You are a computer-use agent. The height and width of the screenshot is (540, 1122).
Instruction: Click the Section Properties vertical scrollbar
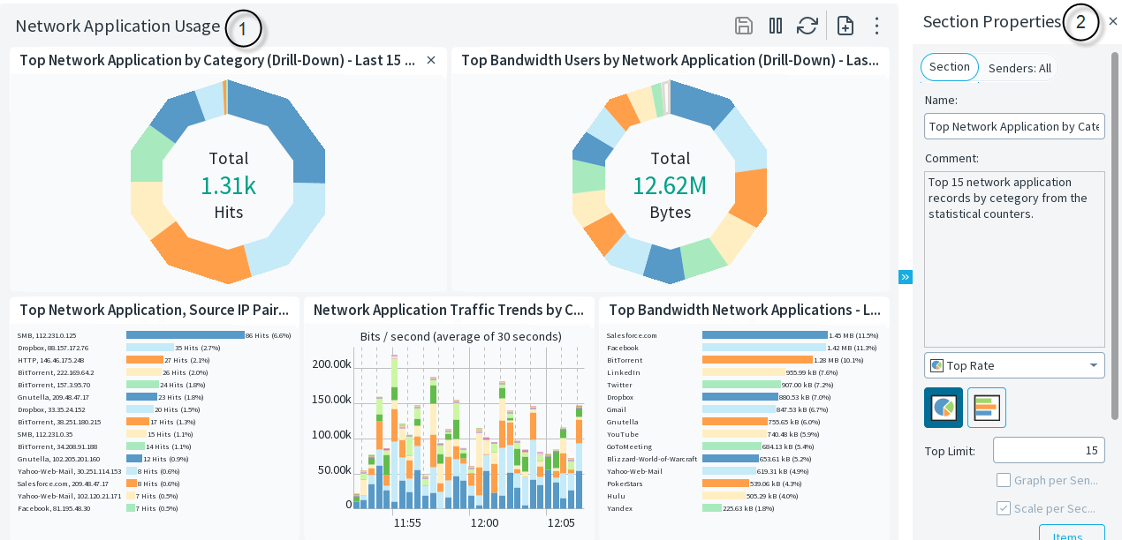[x=1116, y=221]
